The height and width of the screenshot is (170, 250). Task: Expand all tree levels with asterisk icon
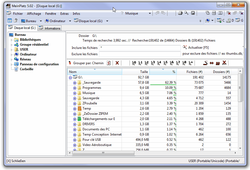point(191,63)
